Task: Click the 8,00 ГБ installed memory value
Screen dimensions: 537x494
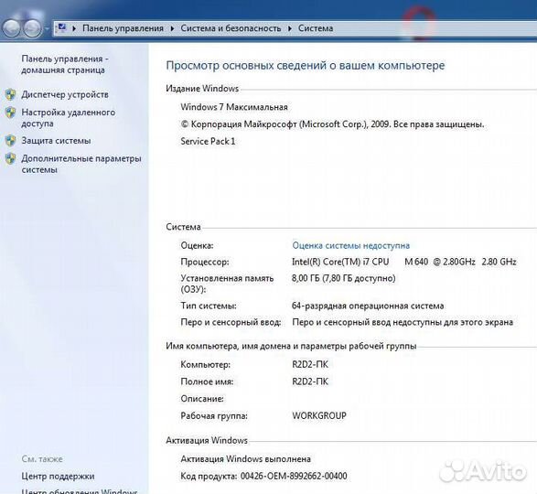Action: (x=343, y=278)
